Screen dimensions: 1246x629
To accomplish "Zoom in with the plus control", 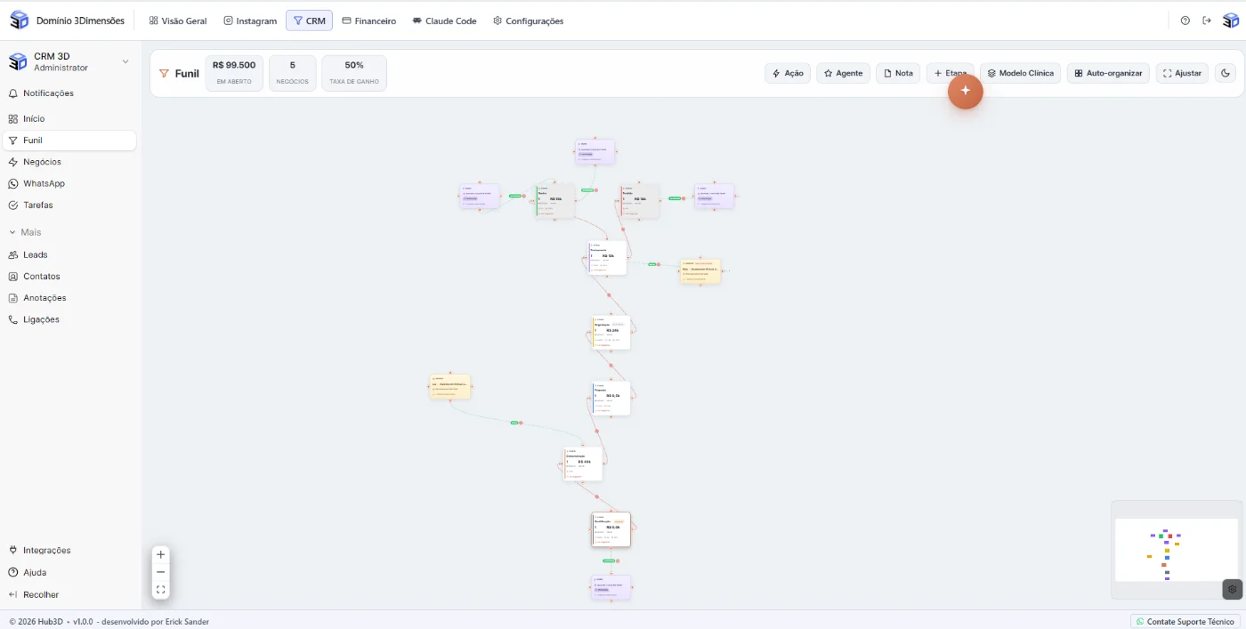I will 160,554.
